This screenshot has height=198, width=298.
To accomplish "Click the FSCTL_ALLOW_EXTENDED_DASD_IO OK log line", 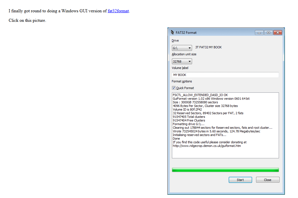I will [200, 95].
